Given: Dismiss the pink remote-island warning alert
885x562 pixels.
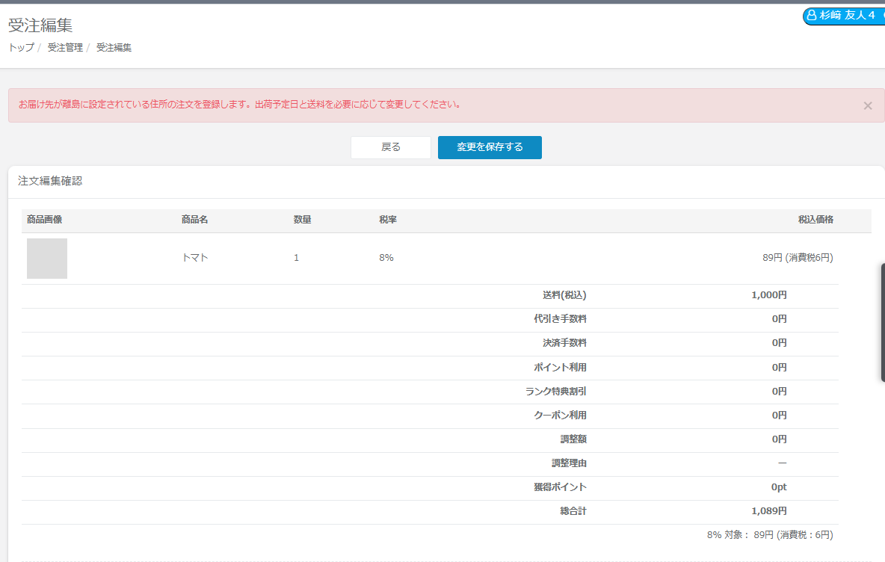Looking at the screenshot, I should [867, 106].
